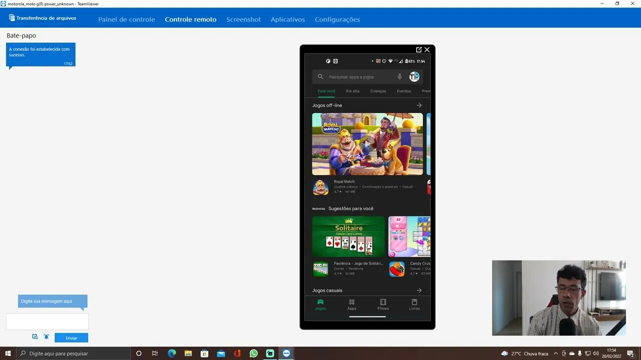641x360 pixels.
Task: Select the Crianças category tab
Action: pyautogui.click(x=378, y=91)
